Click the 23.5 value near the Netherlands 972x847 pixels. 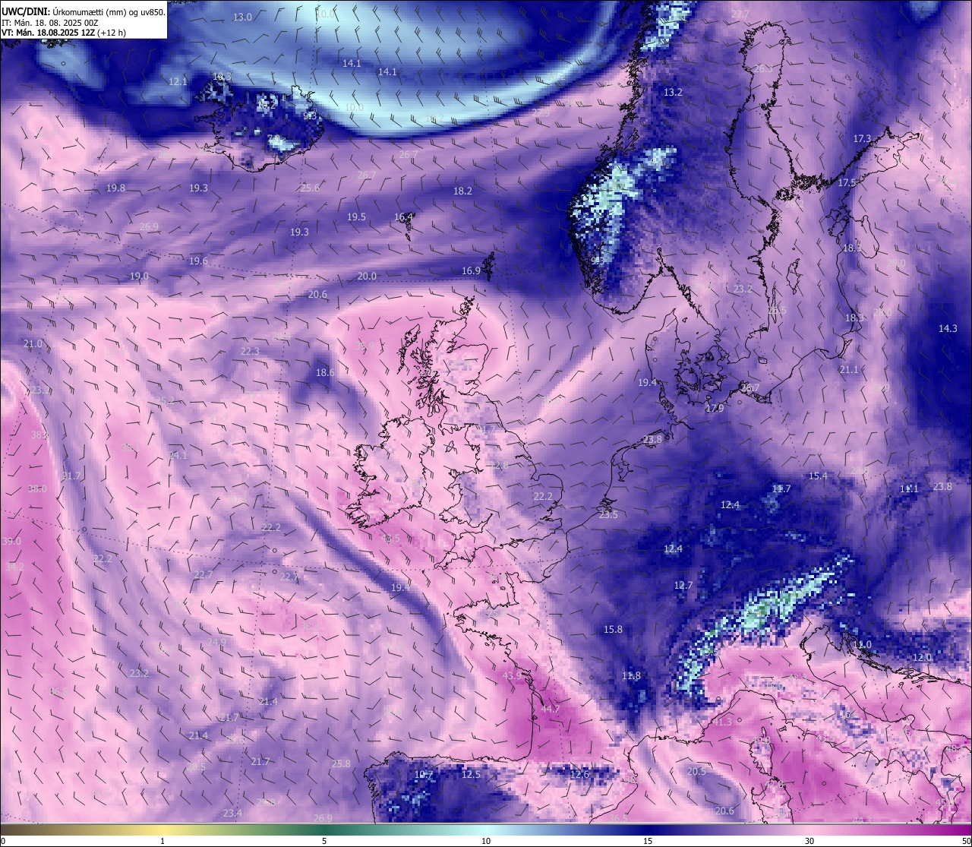coord(608,514)
